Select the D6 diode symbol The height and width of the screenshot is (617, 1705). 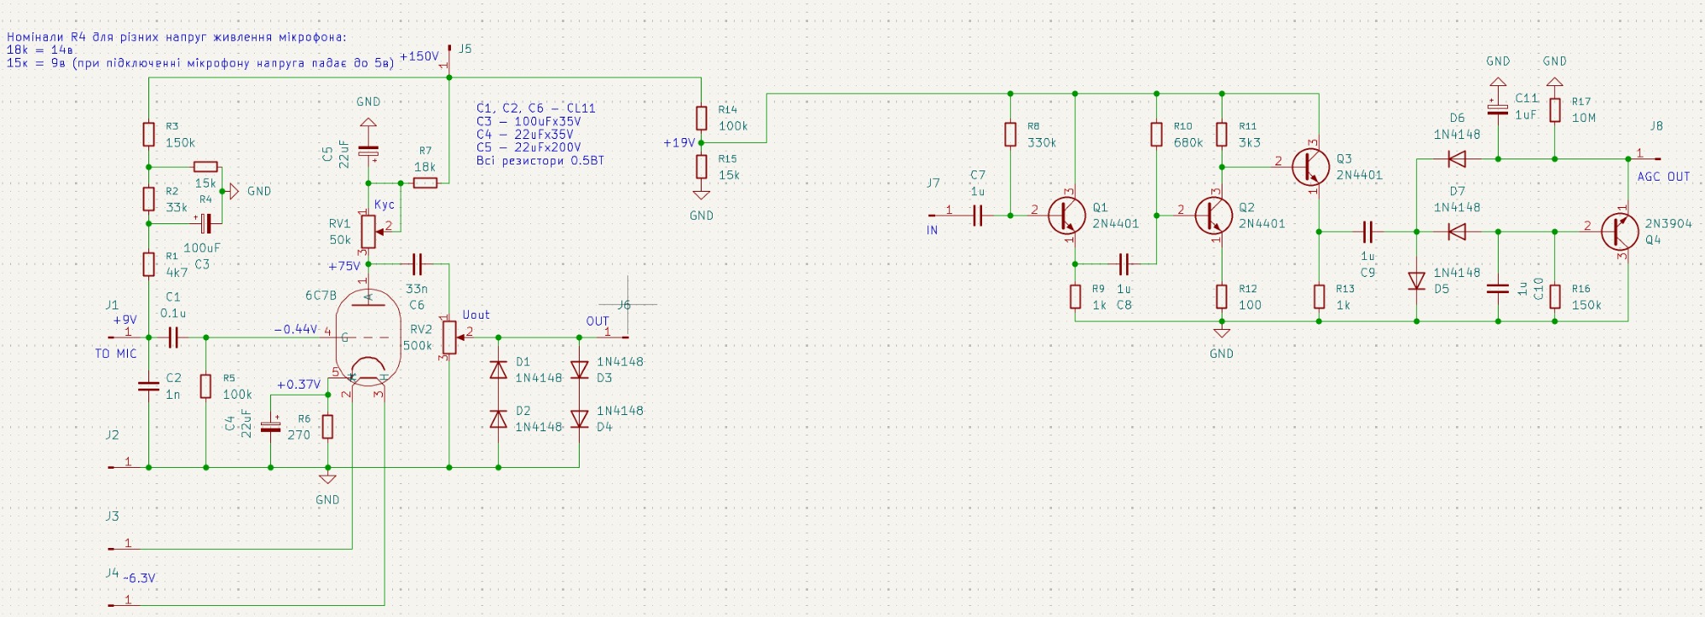tap(1457, 159)
